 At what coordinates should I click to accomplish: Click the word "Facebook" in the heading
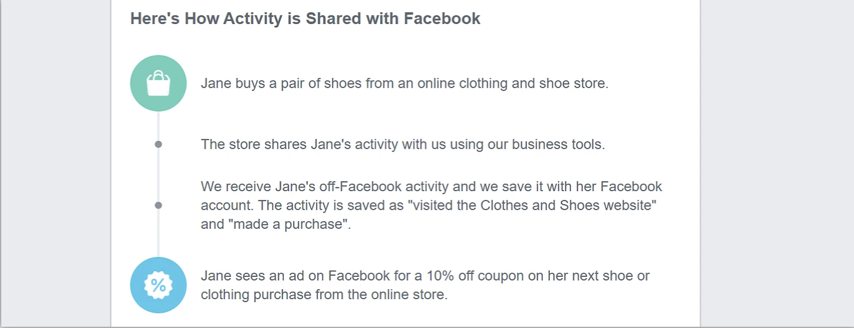coord(442,18)
